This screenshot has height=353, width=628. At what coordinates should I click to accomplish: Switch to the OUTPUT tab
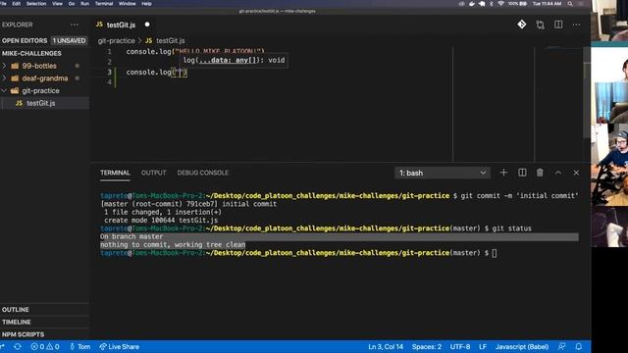[x=153, y=173]
